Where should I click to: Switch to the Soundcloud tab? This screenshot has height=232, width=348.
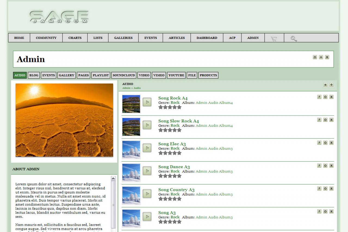(x=124, y=75)
